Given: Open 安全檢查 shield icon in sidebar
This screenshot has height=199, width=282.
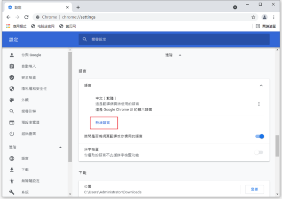Looking at the screenshot, I should pyautogui.click(x=12, y=77).
